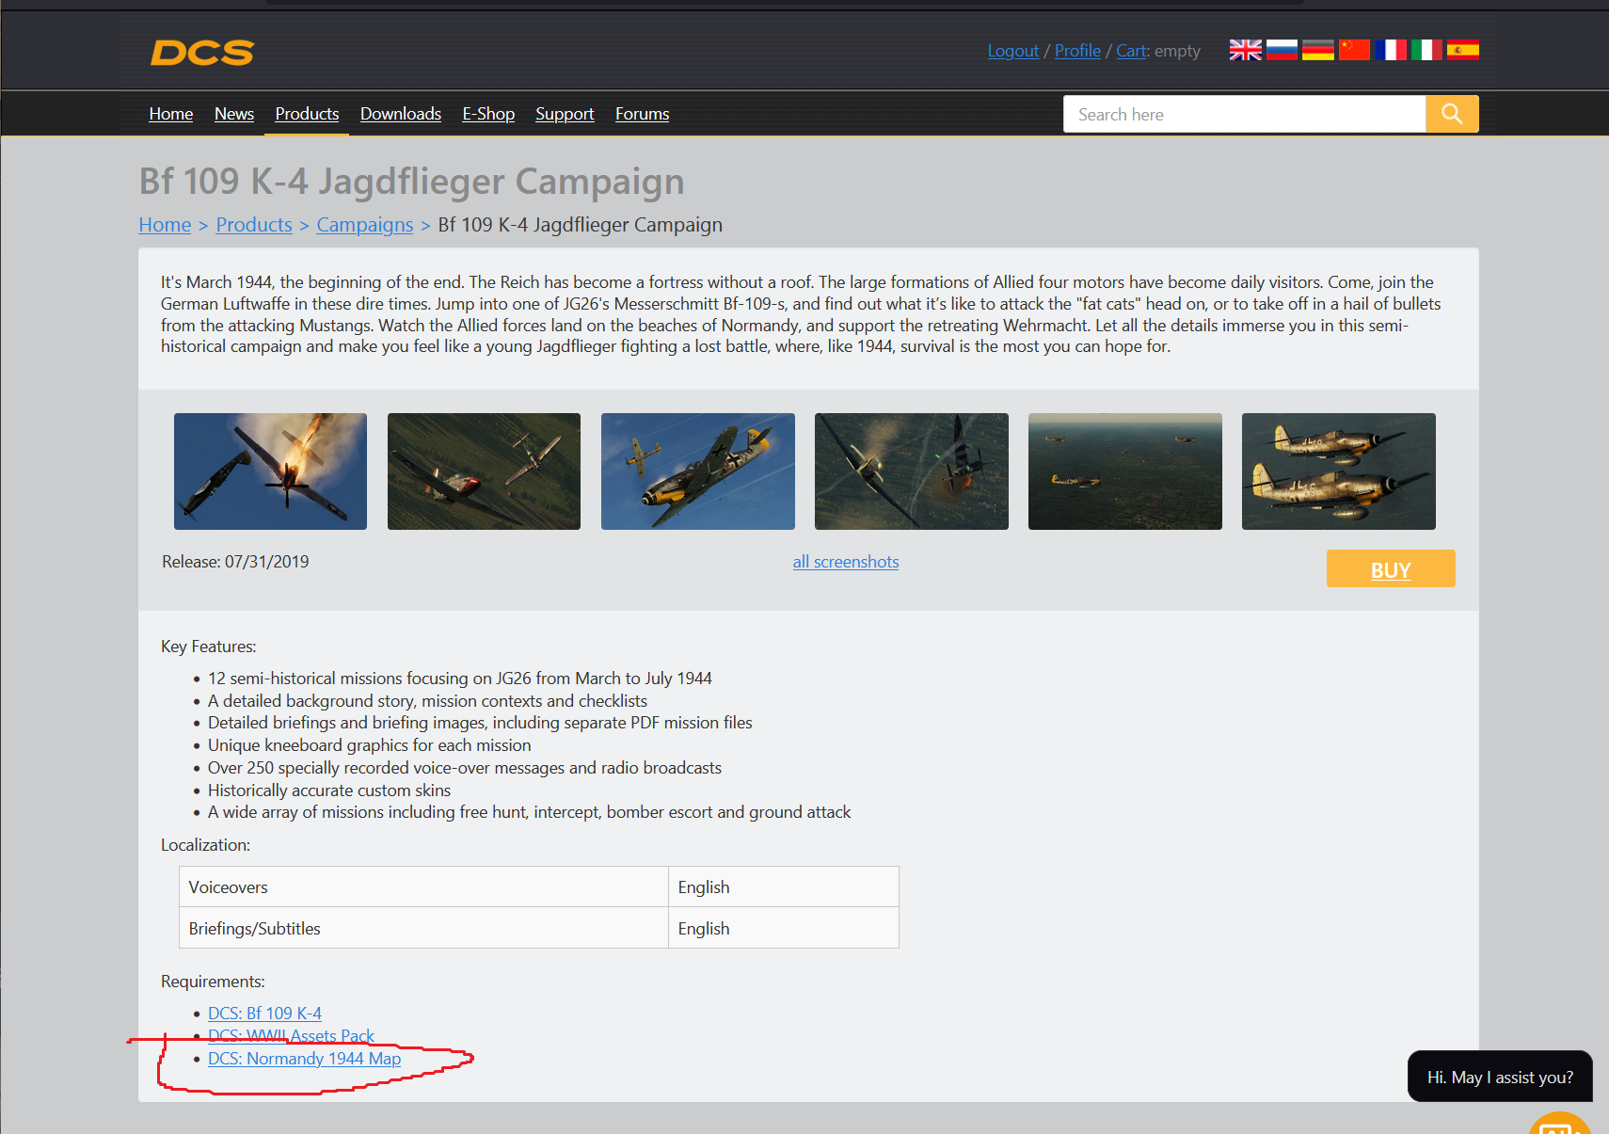
Task: Switch language to Russian flag
Action: tap(1282, 50)
